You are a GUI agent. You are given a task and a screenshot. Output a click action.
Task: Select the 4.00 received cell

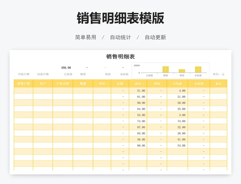point(177,91)
